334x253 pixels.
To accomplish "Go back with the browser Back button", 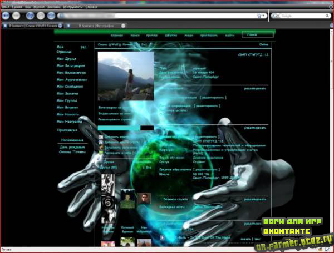I will [x=6, y=16].
